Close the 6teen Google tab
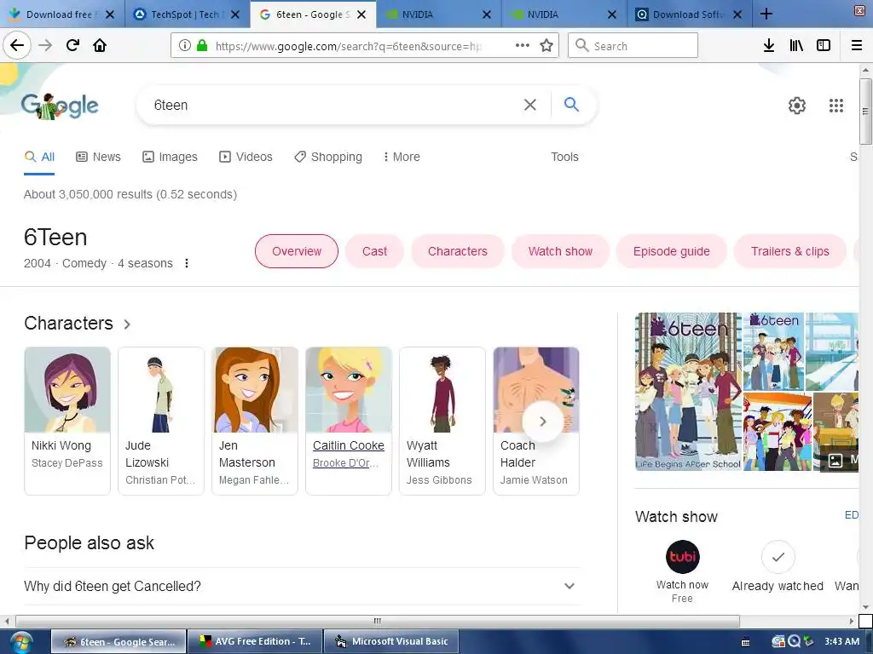Image resolution: width=873 pixels, height=654 pixels. click(x=361, y=14)
